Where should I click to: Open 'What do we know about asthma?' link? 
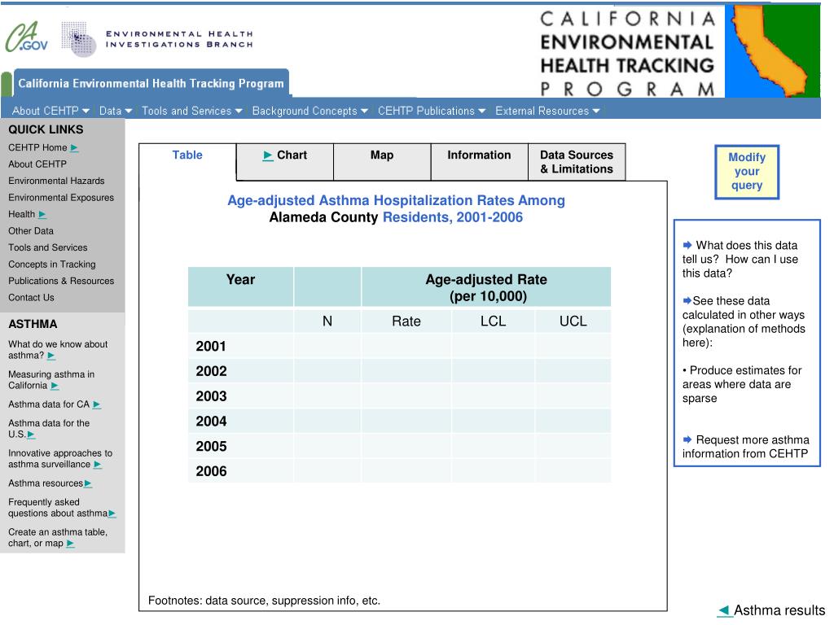click(x=58, y=350)
